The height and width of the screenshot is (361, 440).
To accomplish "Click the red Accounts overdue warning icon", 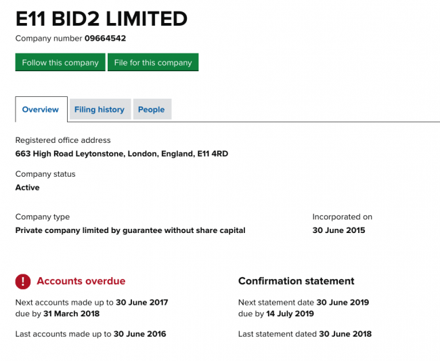I will [x=23, y=281].
